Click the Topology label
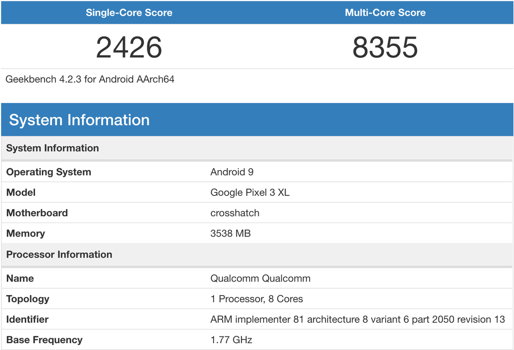 (28, 299)
